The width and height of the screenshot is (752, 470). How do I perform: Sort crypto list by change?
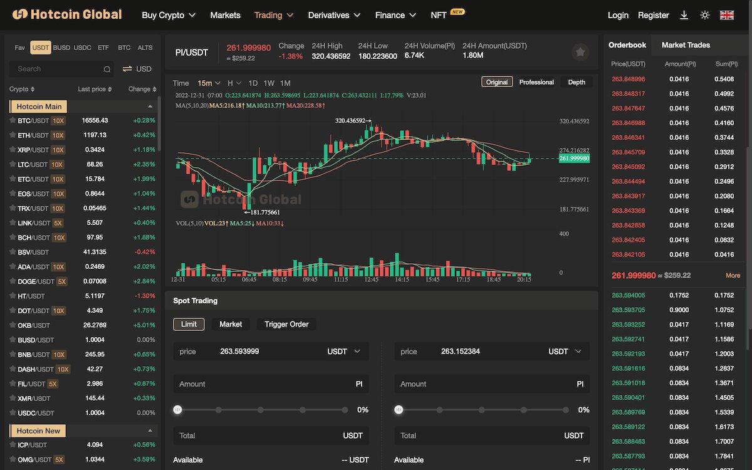click(x=142, y=89)
